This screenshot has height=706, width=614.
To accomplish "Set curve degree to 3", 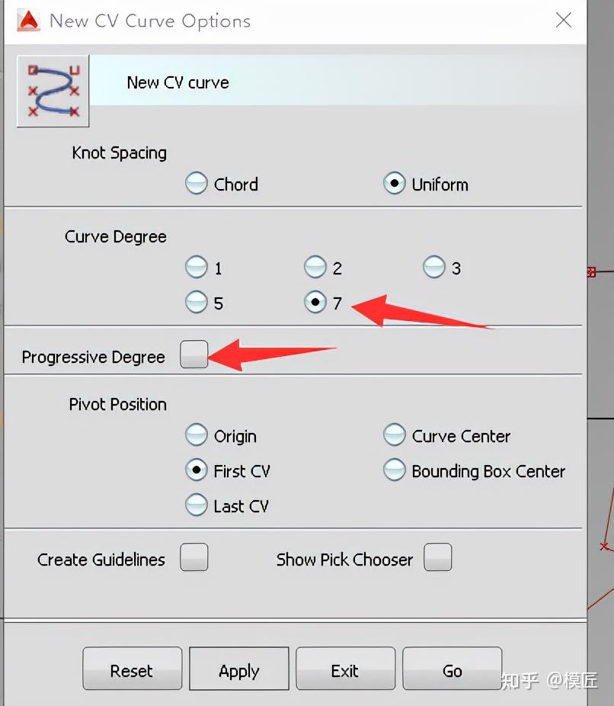I will [x=434, y=268].
